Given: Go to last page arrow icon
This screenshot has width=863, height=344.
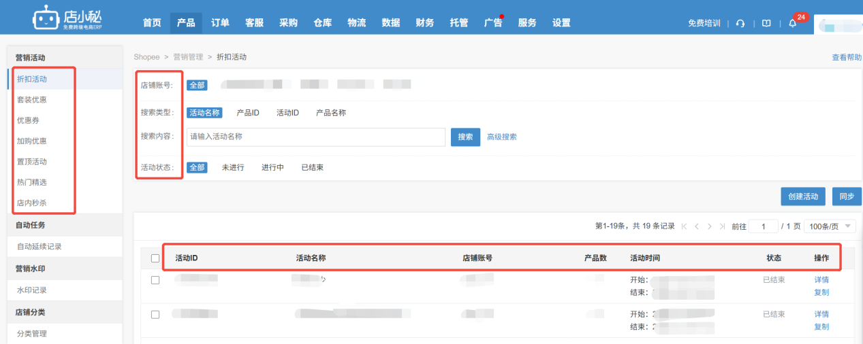Looking at the screenshot, I should tap(722, 226).
